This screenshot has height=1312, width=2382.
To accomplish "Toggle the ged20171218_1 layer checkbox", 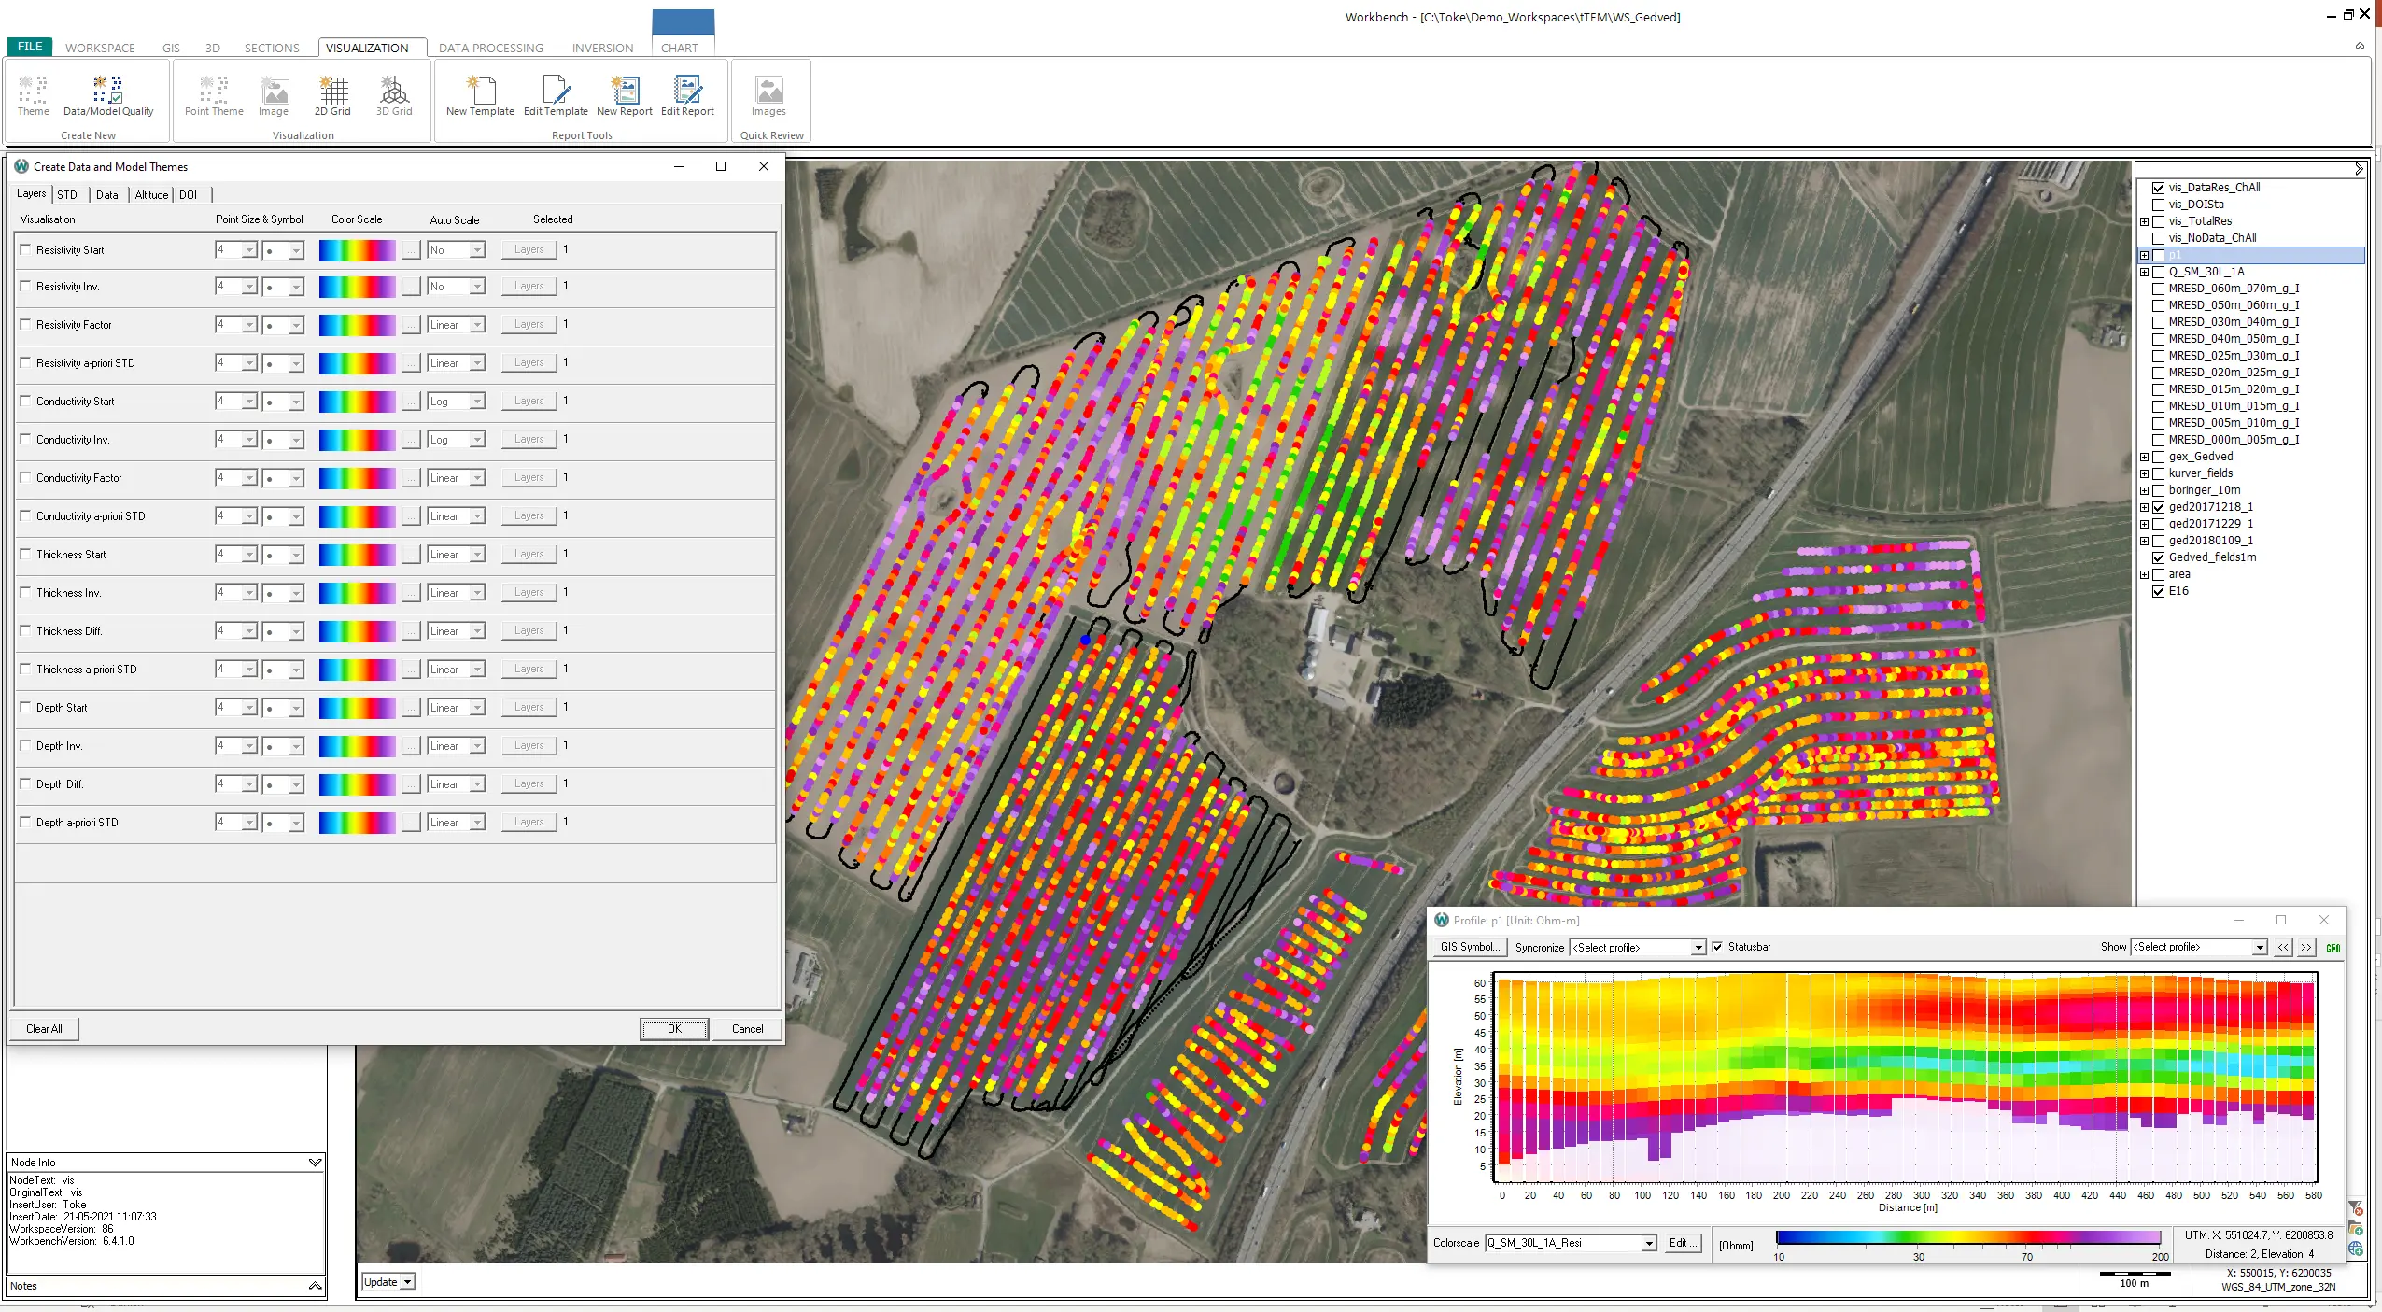I will (x=2158, y=507).
